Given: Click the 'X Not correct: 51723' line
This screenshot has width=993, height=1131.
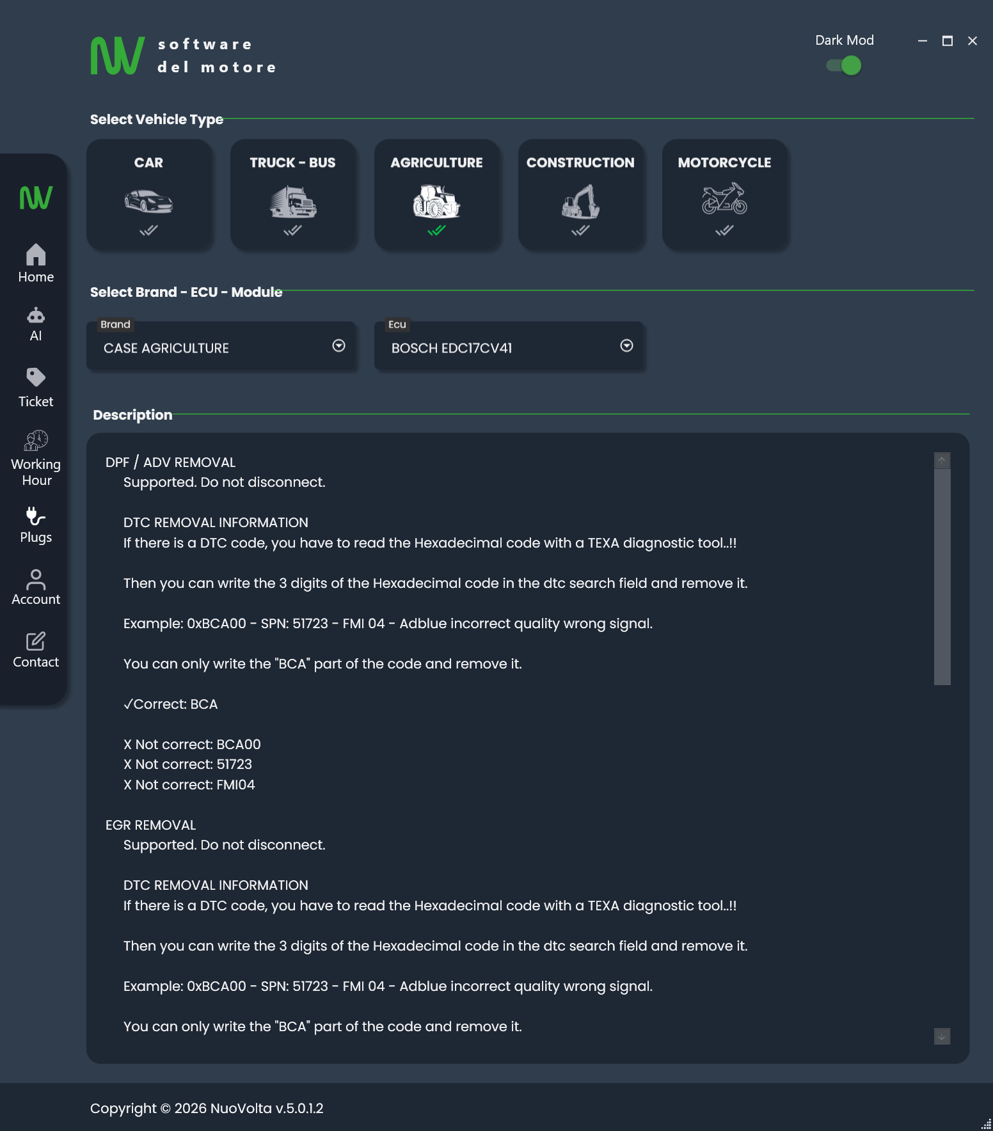Looking at the screenshot, I should pos(187,764).
